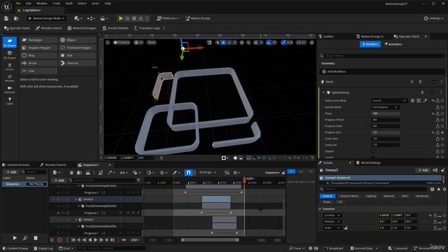Select the Ellipse shape tool
The image size is (448, 252).
tap(78, 40)
